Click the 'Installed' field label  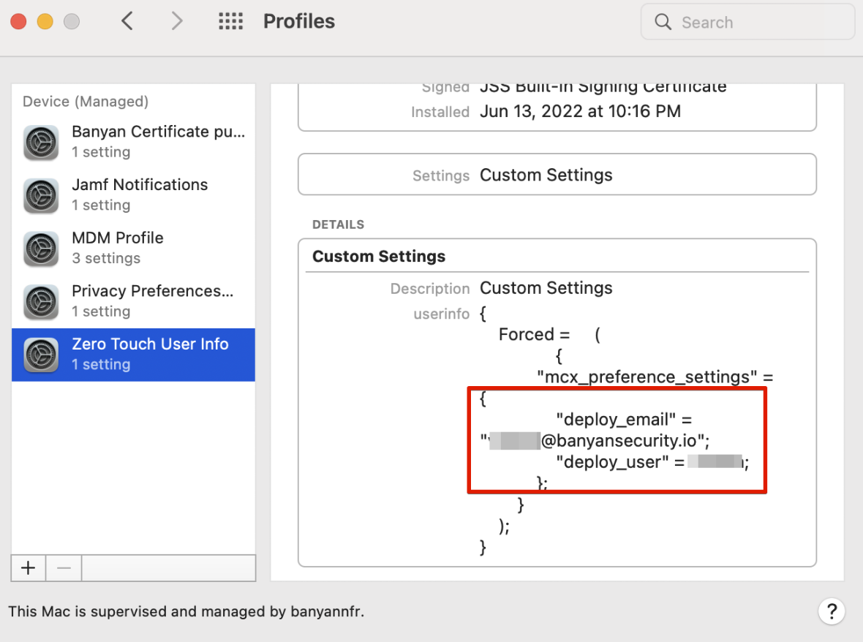pos(440,112)
